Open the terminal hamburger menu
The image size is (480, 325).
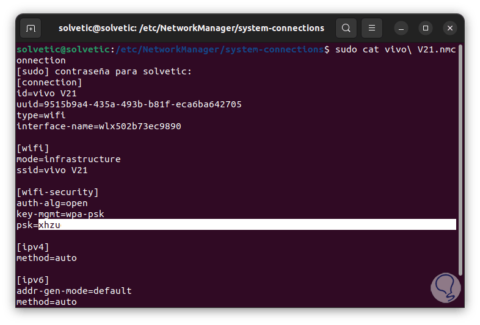tap(372, 28)
